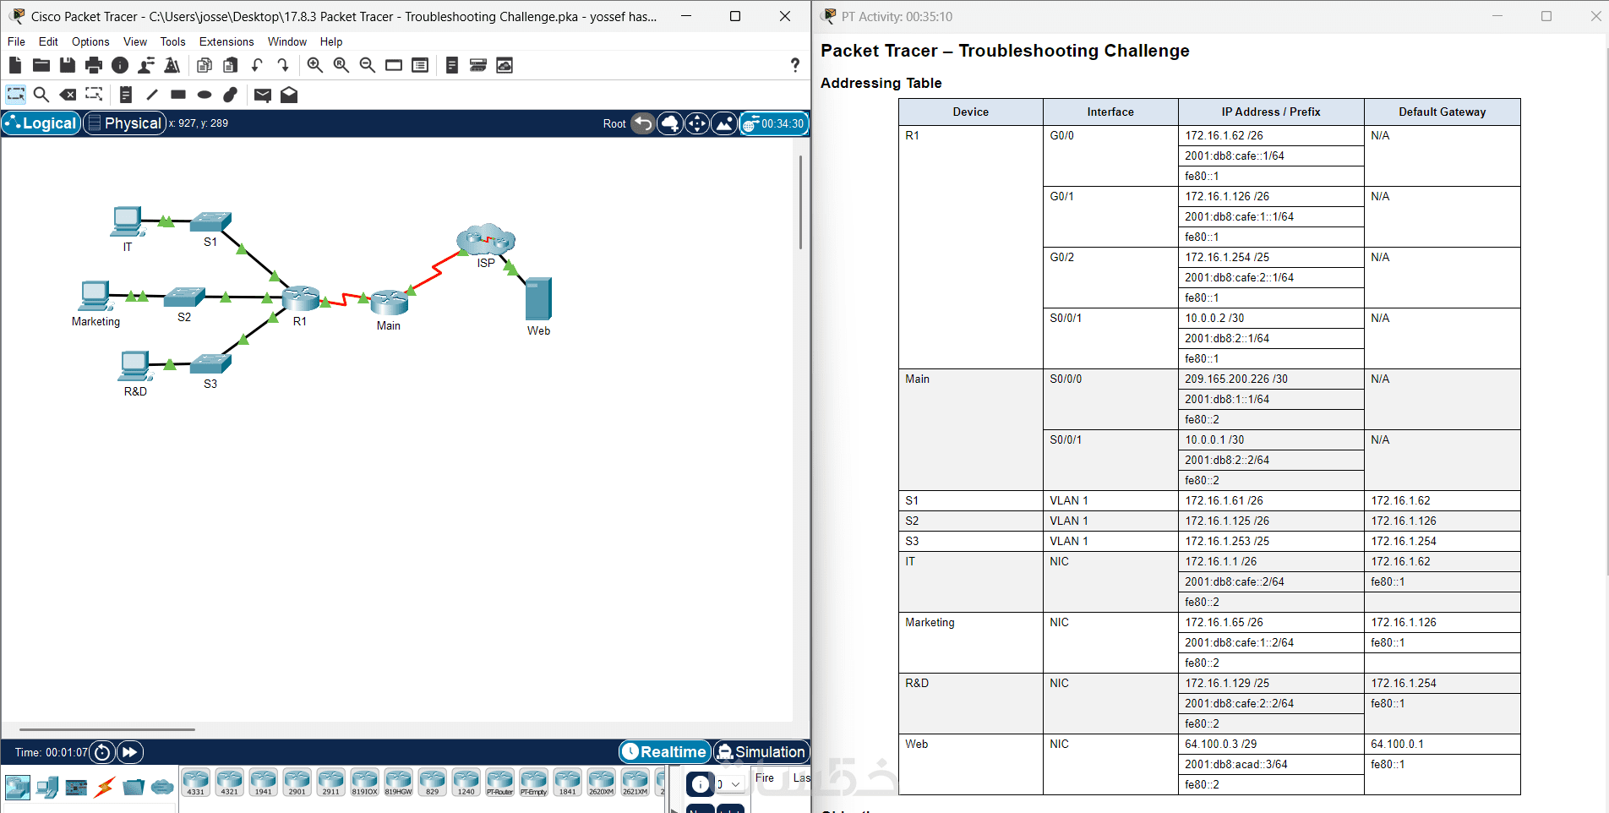
Task: Set a tiled background image
Action: (724, 123)
